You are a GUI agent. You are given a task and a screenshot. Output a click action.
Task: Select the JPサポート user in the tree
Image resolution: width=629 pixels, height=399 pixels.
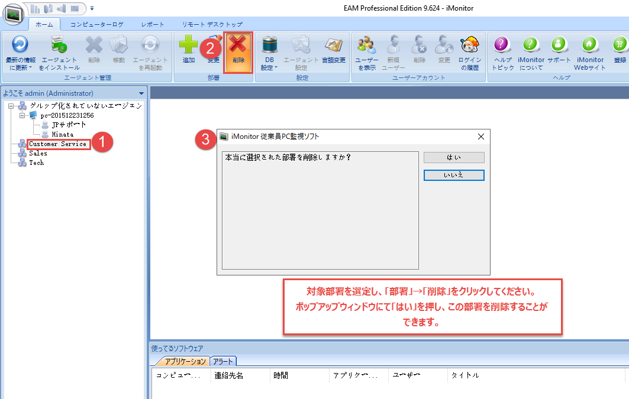tap(69, 125)
